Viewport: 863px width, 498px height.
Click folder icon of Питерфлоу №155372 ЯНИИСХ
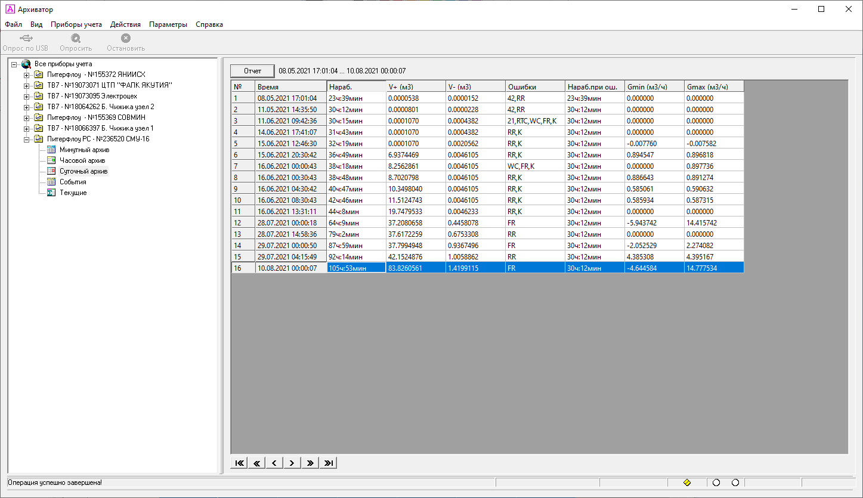tap(39, 75)
